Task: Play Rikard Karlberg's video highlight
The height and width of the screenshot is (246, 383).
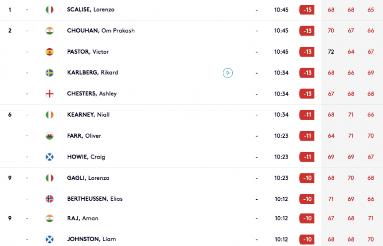Action: (x=228, y=73)
